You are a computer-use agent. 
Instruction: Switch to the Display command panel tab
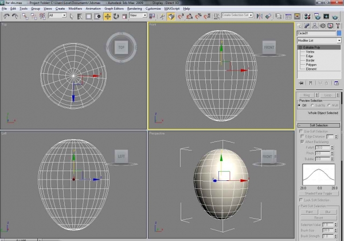tap(330, 26)
